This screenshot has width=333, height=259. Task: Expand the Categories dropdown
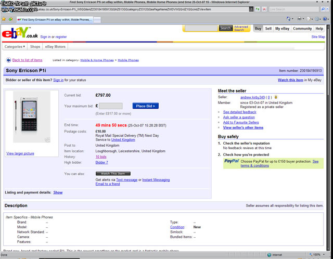[x=15, y=46]
